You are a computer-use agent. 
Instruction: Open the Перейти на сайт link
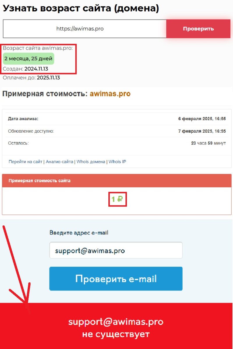point(25,162)
